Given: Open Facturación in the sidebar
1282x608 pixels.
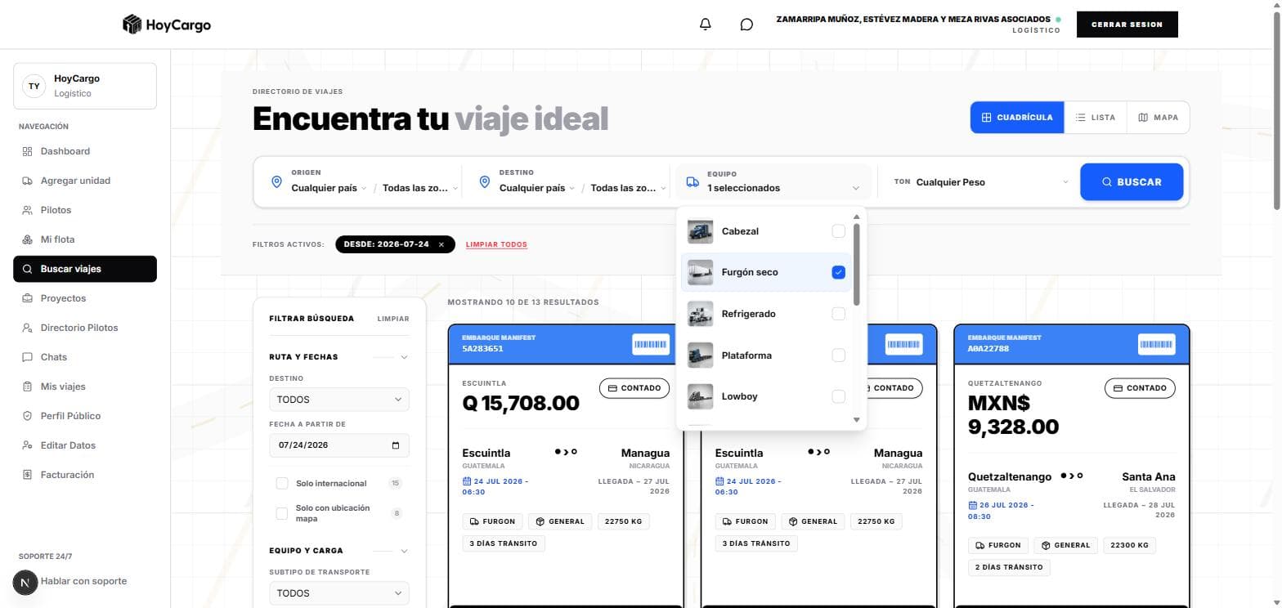Looking at the screenshot, I should [85, 475].
